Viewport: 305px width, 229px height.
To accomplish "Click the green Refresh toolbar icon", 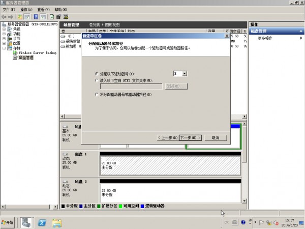I will (x=51, y=17).
